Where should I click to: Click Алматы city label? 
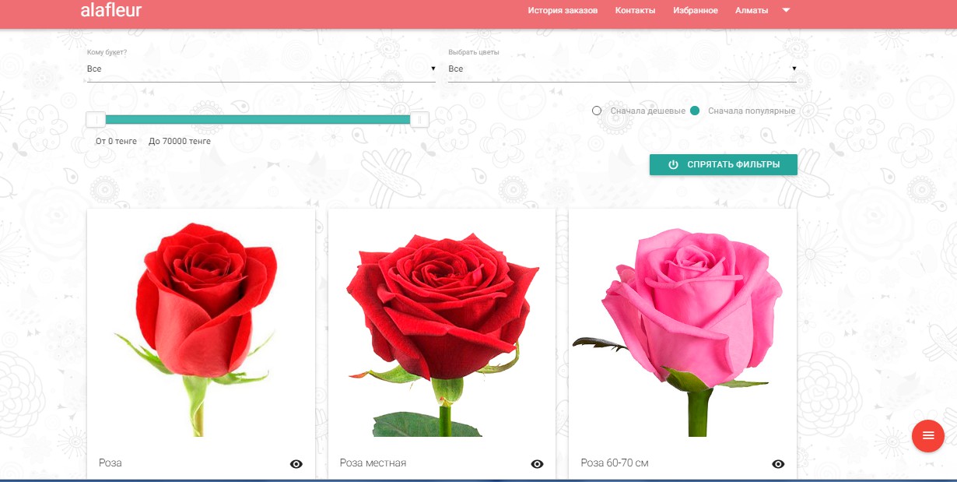point(752,11)
